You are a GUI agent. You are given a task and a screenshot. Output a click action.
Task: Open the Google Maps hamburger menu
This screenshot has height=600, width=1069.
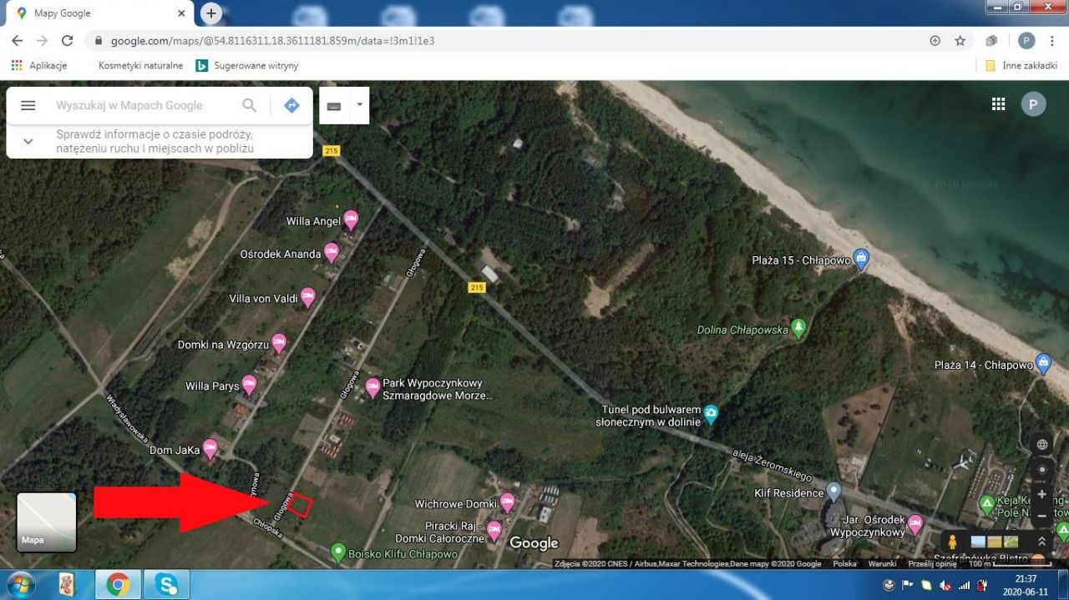click(28, 105)
